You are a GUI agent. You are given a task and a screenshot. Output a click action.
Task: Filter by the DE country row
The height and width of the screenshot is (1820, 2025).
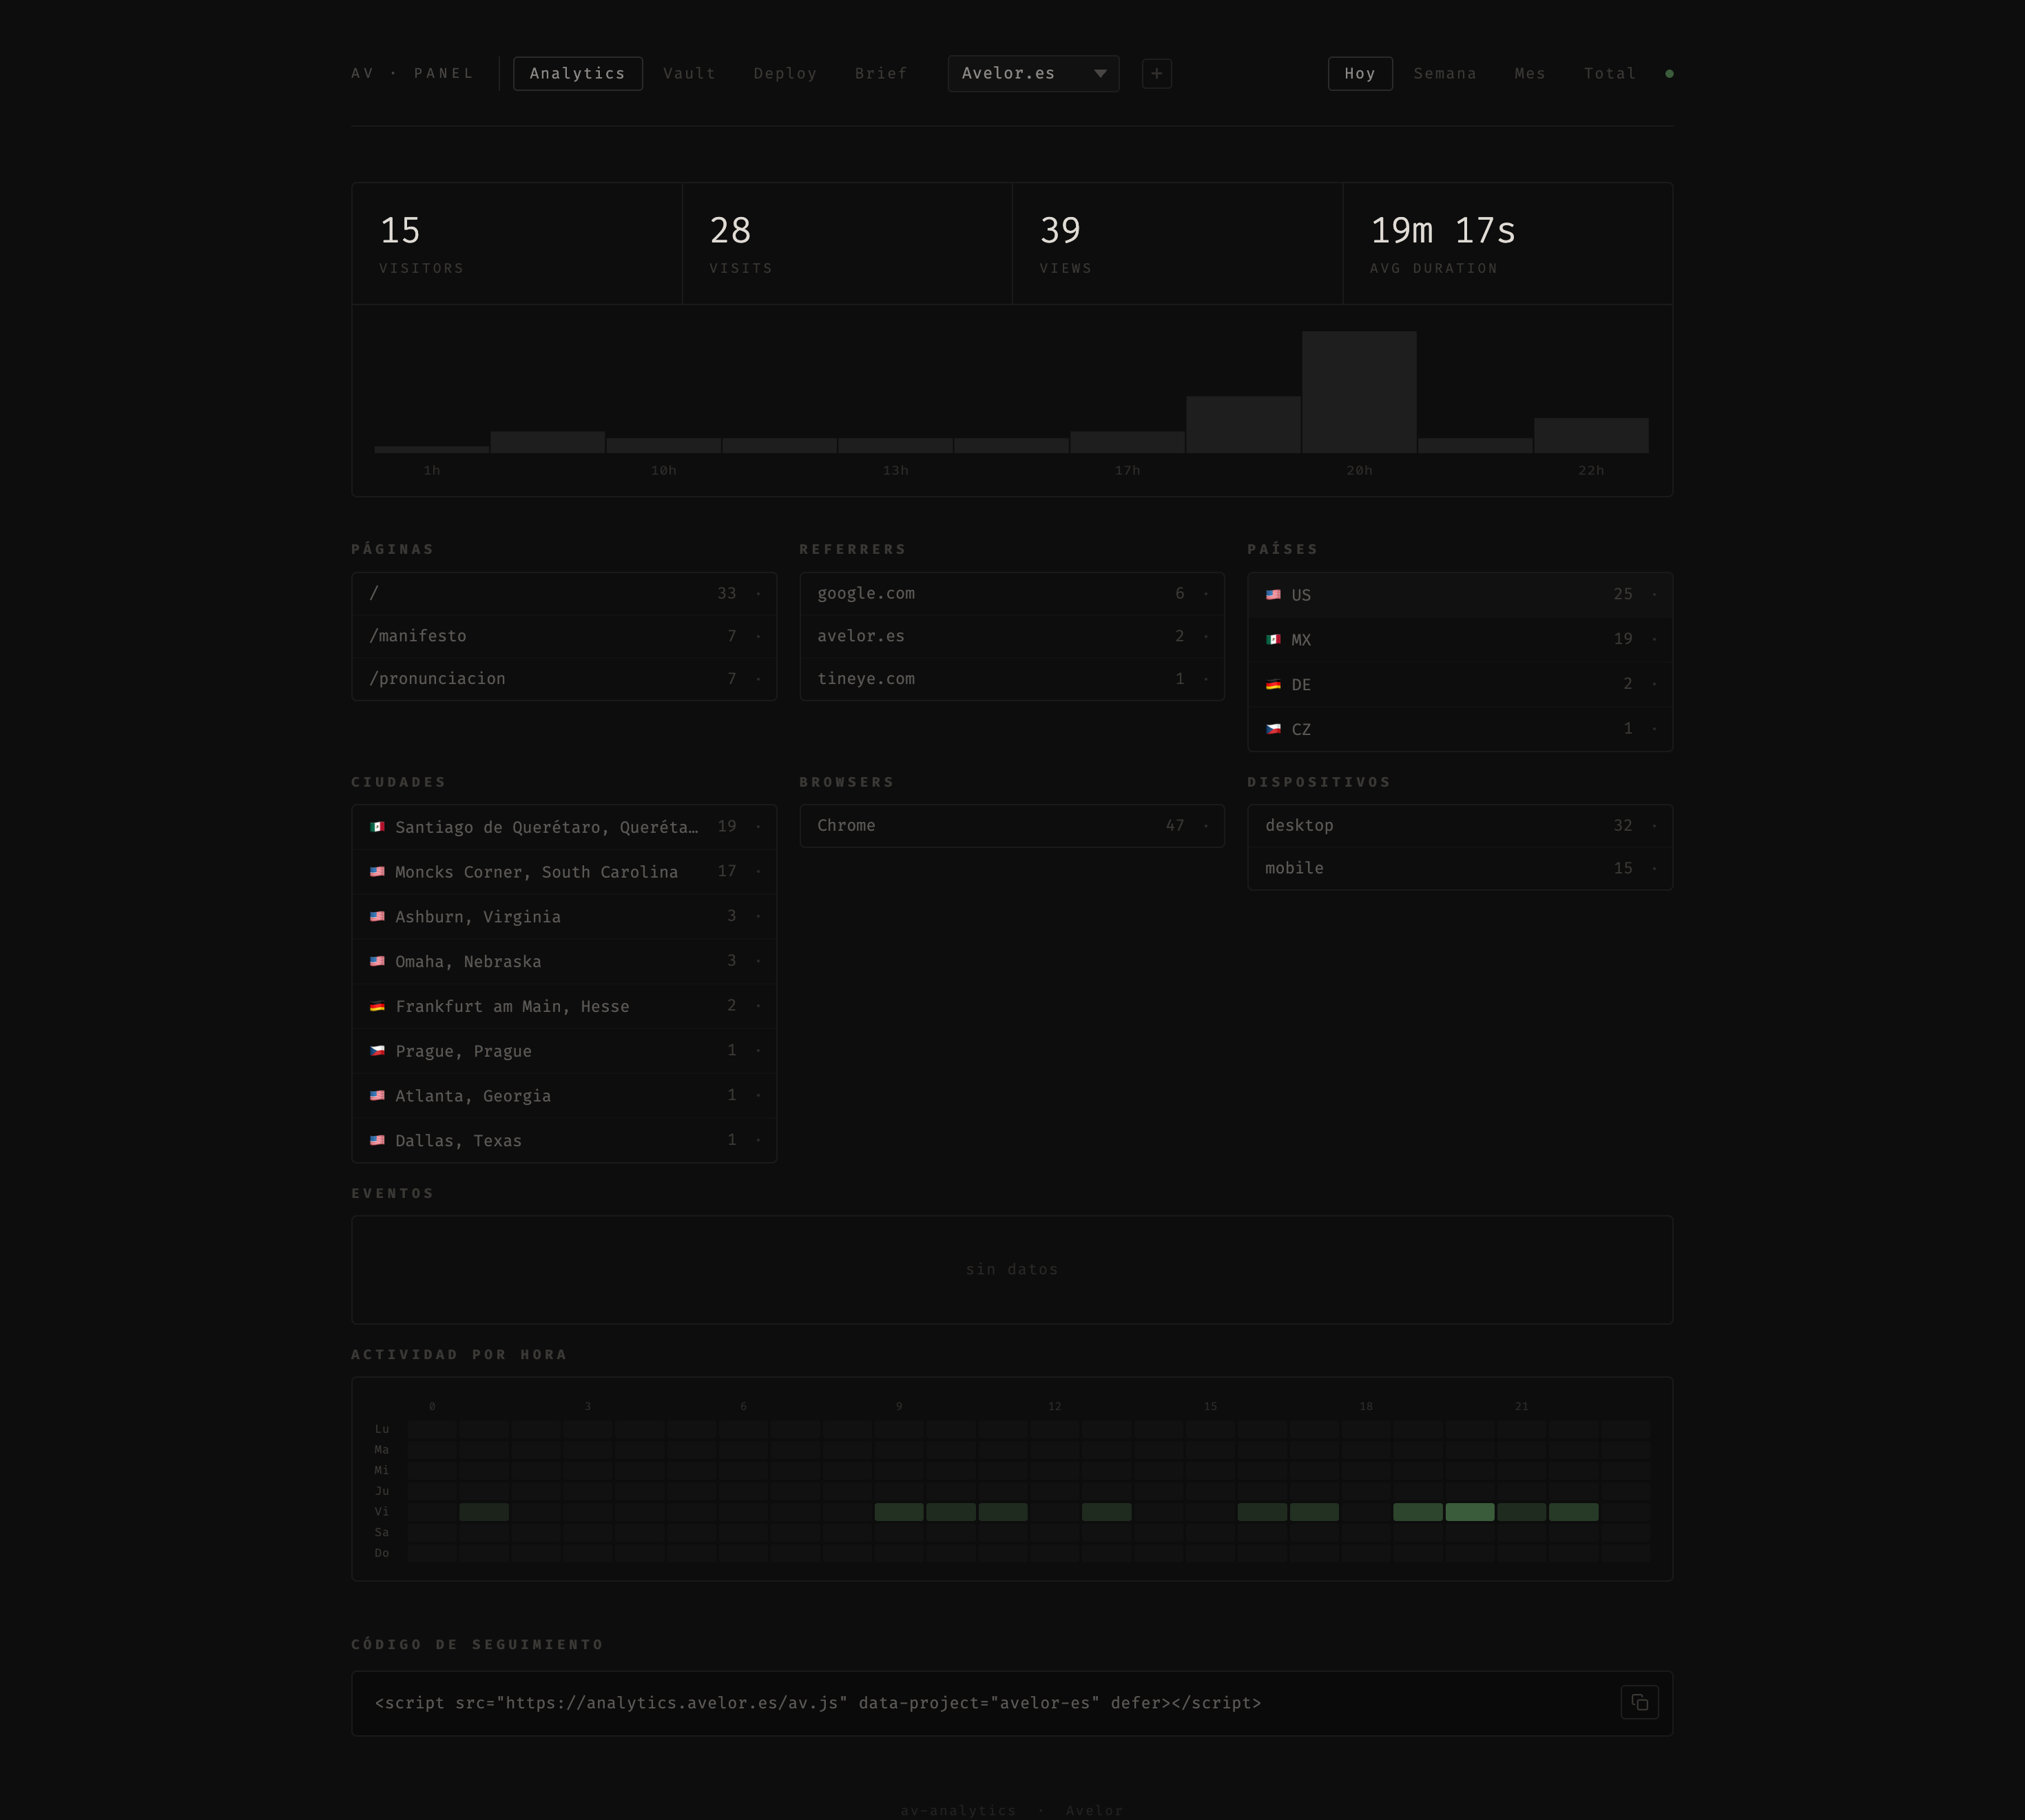[1460, 684]
